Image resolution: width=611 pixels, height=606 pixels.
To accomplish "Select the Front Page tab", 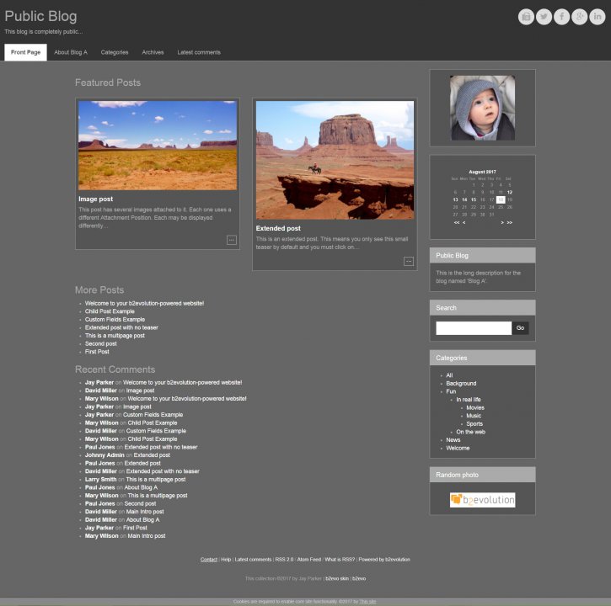I will 26,52.
